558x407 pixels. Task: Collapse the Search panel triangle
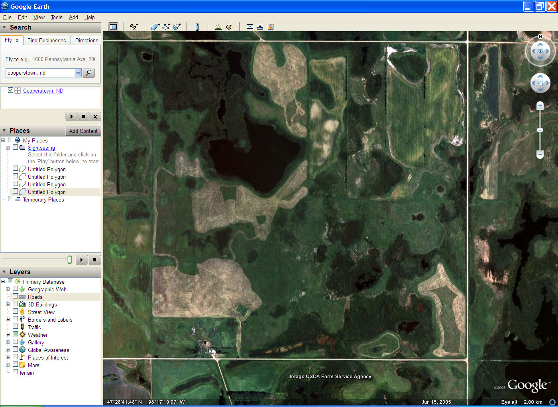coord(4,28)
